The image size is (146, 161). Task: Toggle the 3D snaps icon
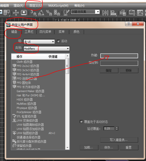pyautogui.click(x=34, y=13)
